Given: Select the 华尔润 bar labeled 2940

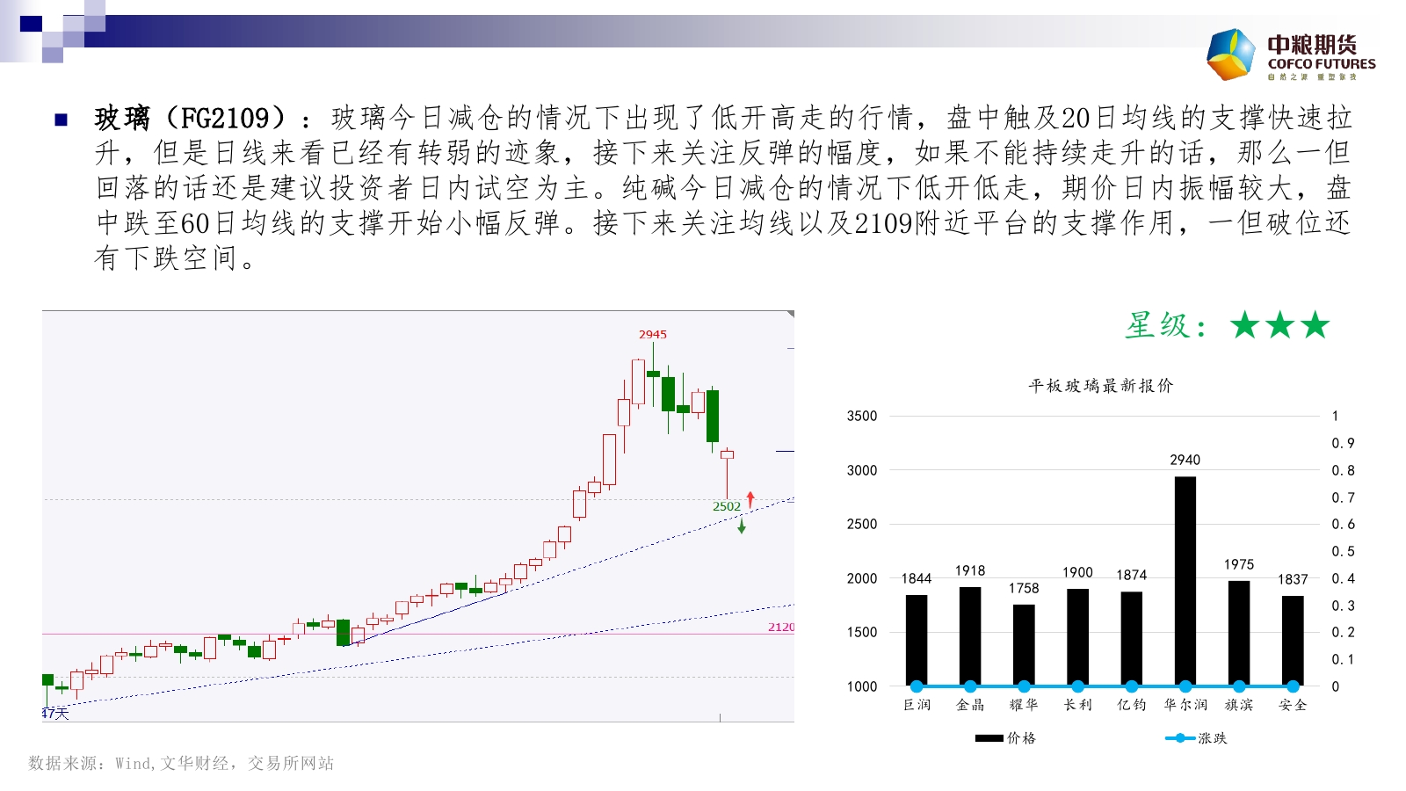Looking at the screenshot, I should coord(1185,580).
